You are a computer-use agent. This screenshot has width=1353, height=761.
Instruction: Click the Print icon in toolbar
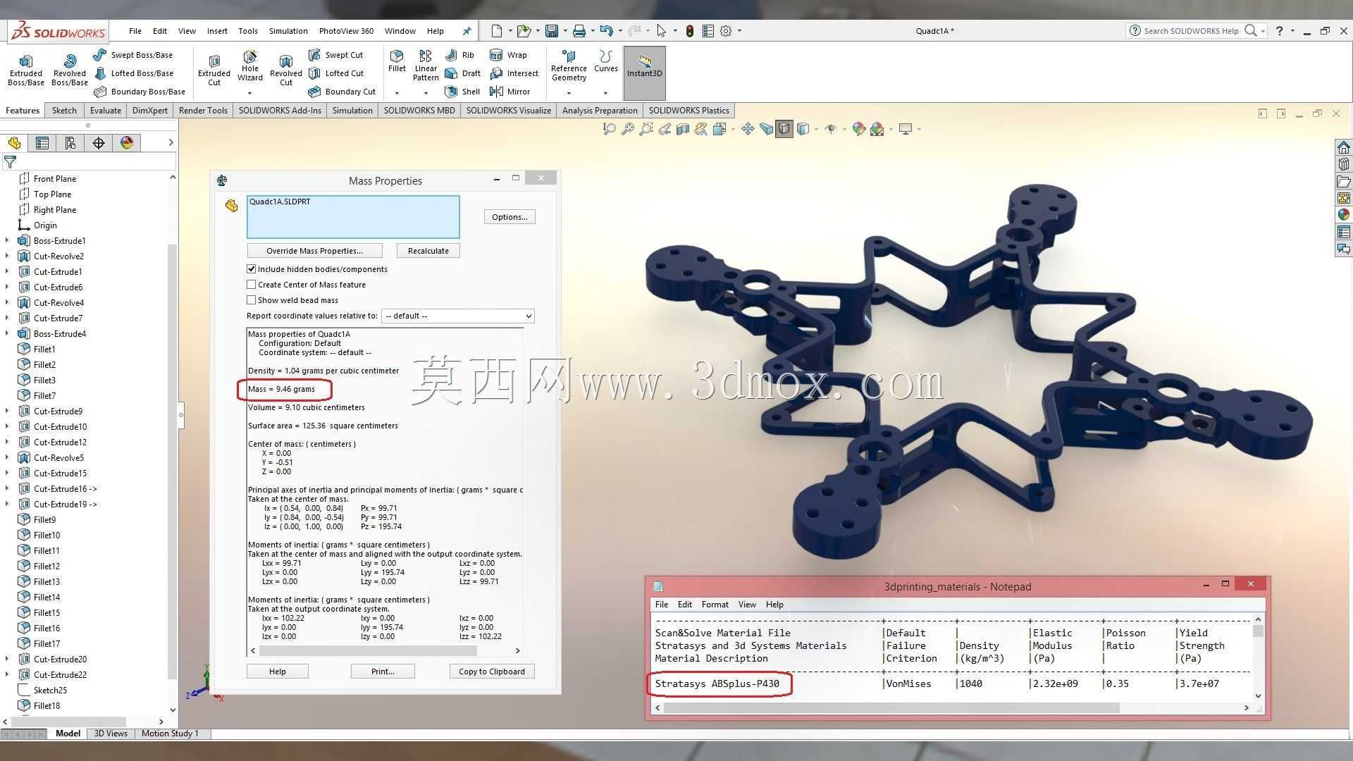(579, 31)
